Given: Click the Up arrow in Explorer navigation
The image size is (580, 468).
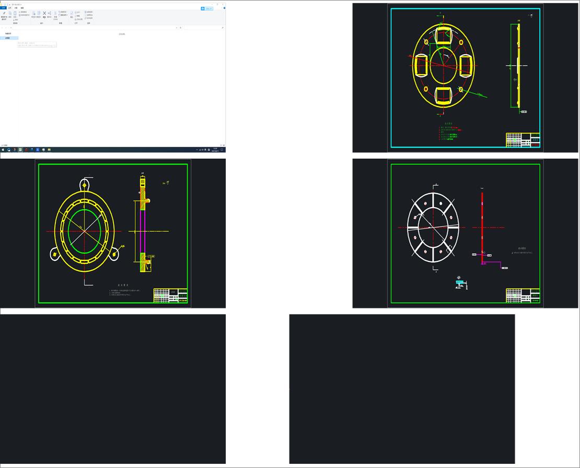Looking at the screenshot, I should pyautogui.click(x=11, y=28).
